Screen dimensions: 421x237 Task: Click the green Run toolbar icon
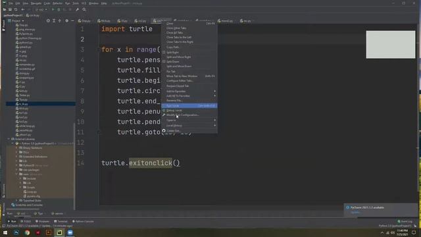click(x=53, y=9)
